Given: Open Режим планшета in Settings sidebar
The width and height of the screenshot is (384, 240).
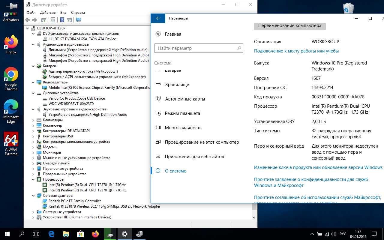Looking at the screenshot, I should coord(182,113).
